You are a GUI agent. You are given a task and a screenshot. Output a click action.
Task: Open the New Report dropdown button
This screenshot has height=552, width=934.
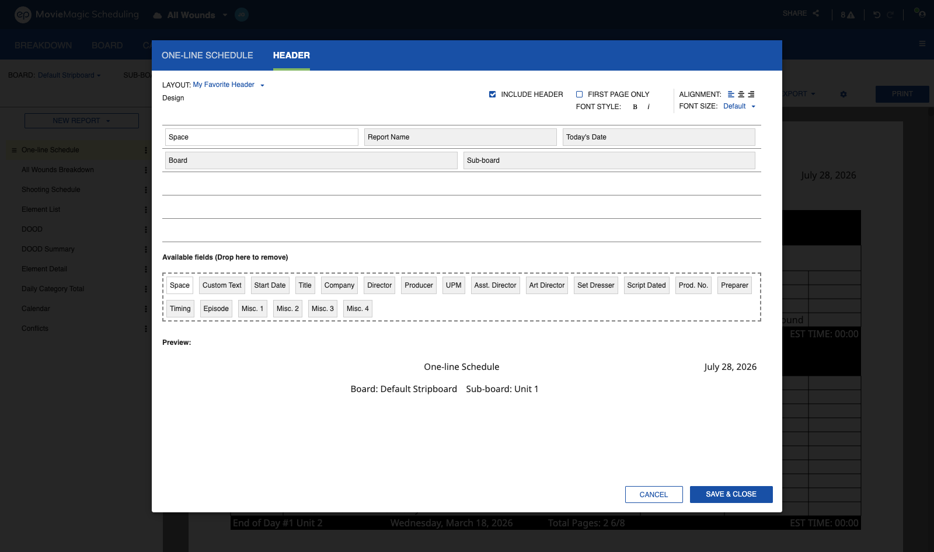(x=82, y=121)
